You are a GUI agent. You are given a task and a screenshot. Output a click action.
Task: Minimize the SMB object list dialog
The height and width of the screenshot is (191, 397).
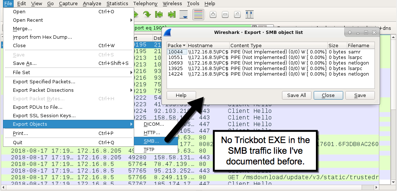tap(358, 32)
